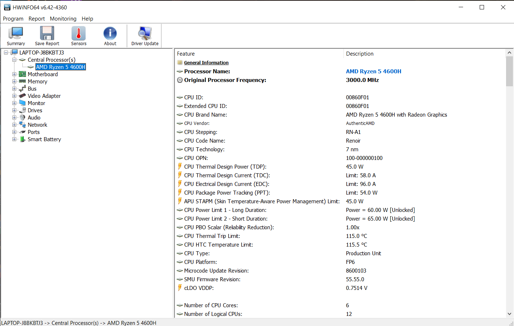Screen dimensions: 514x326
Task: Click the lightning icon beside CPU Package Power Tracking
Action: click(180, 192)
